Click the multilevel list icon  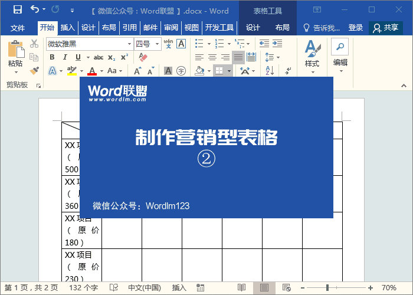click(x=239, y=44)
